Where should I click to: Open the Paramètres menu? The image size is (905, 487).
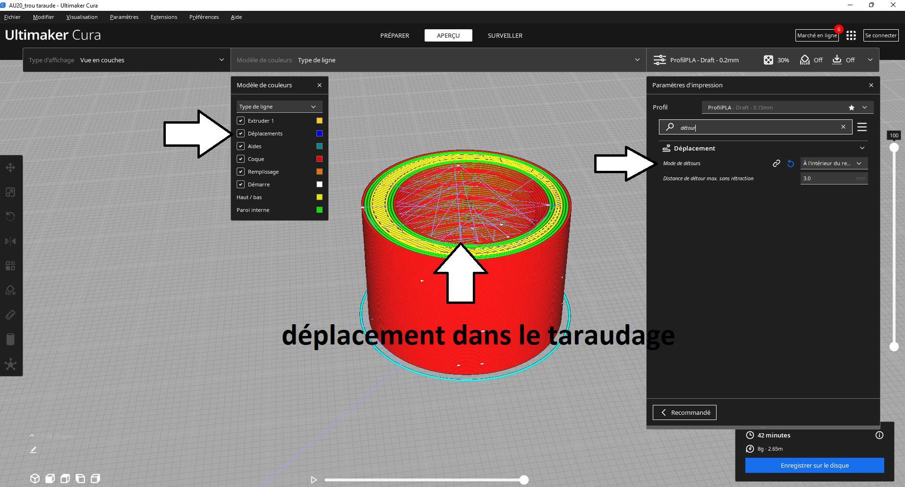124,17
